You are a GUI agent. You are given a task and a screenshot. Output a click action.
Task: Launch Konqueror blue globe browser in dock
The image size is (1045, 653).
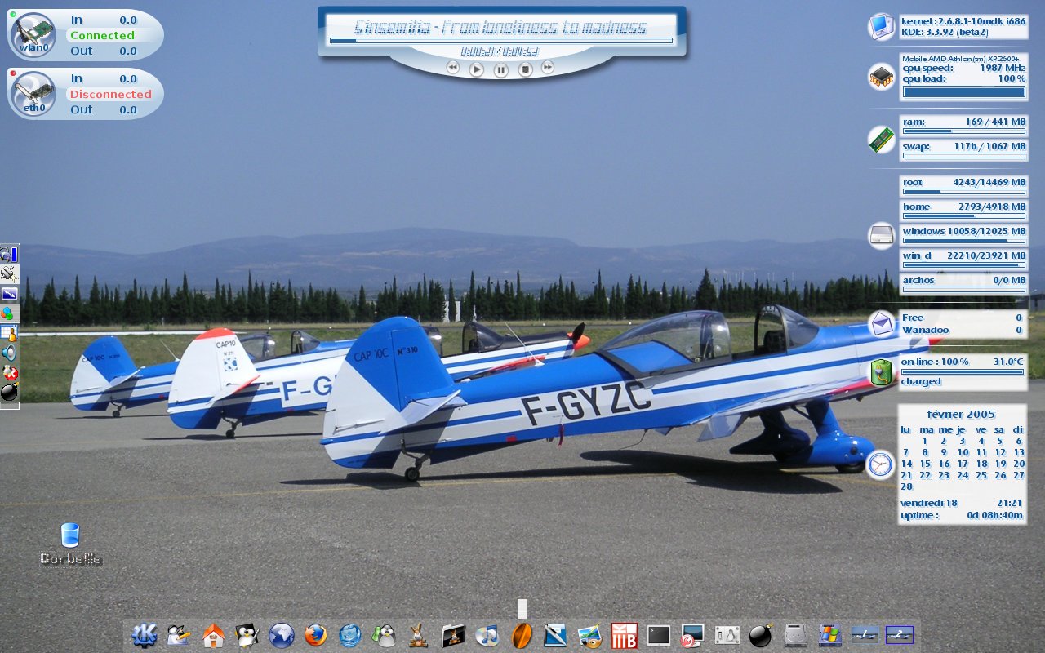282,634
